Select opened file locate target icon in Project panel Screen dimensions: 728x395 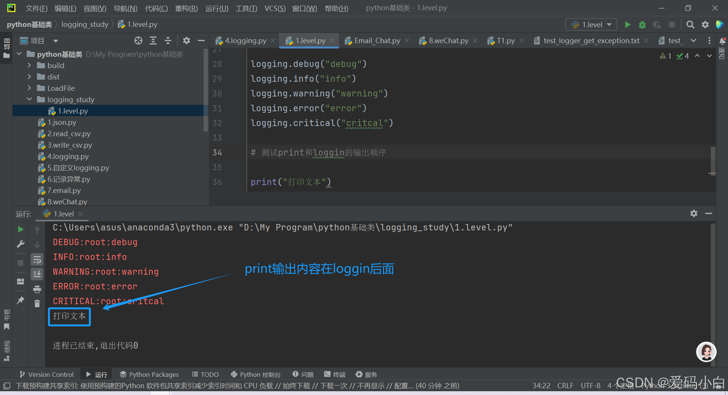click(x=138, y=40)
